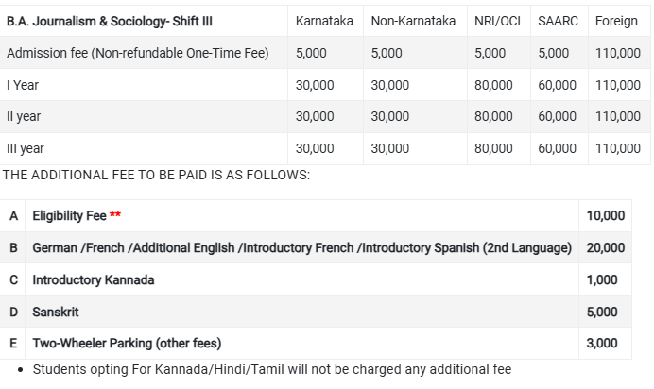Select the Eligibility Fee row label

tap(69, 216)
